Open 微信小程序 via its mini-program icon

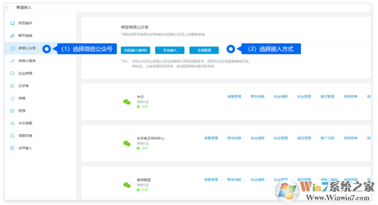[x=13, y=61]
